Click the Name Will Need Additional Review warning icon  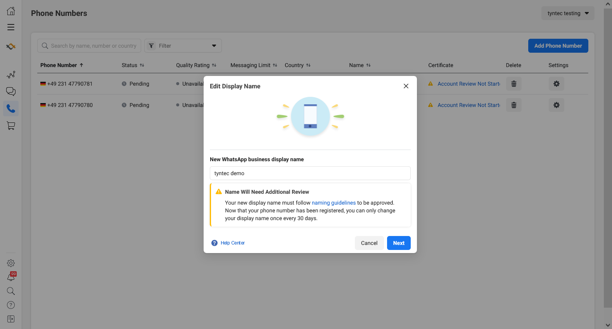[219, 192]
